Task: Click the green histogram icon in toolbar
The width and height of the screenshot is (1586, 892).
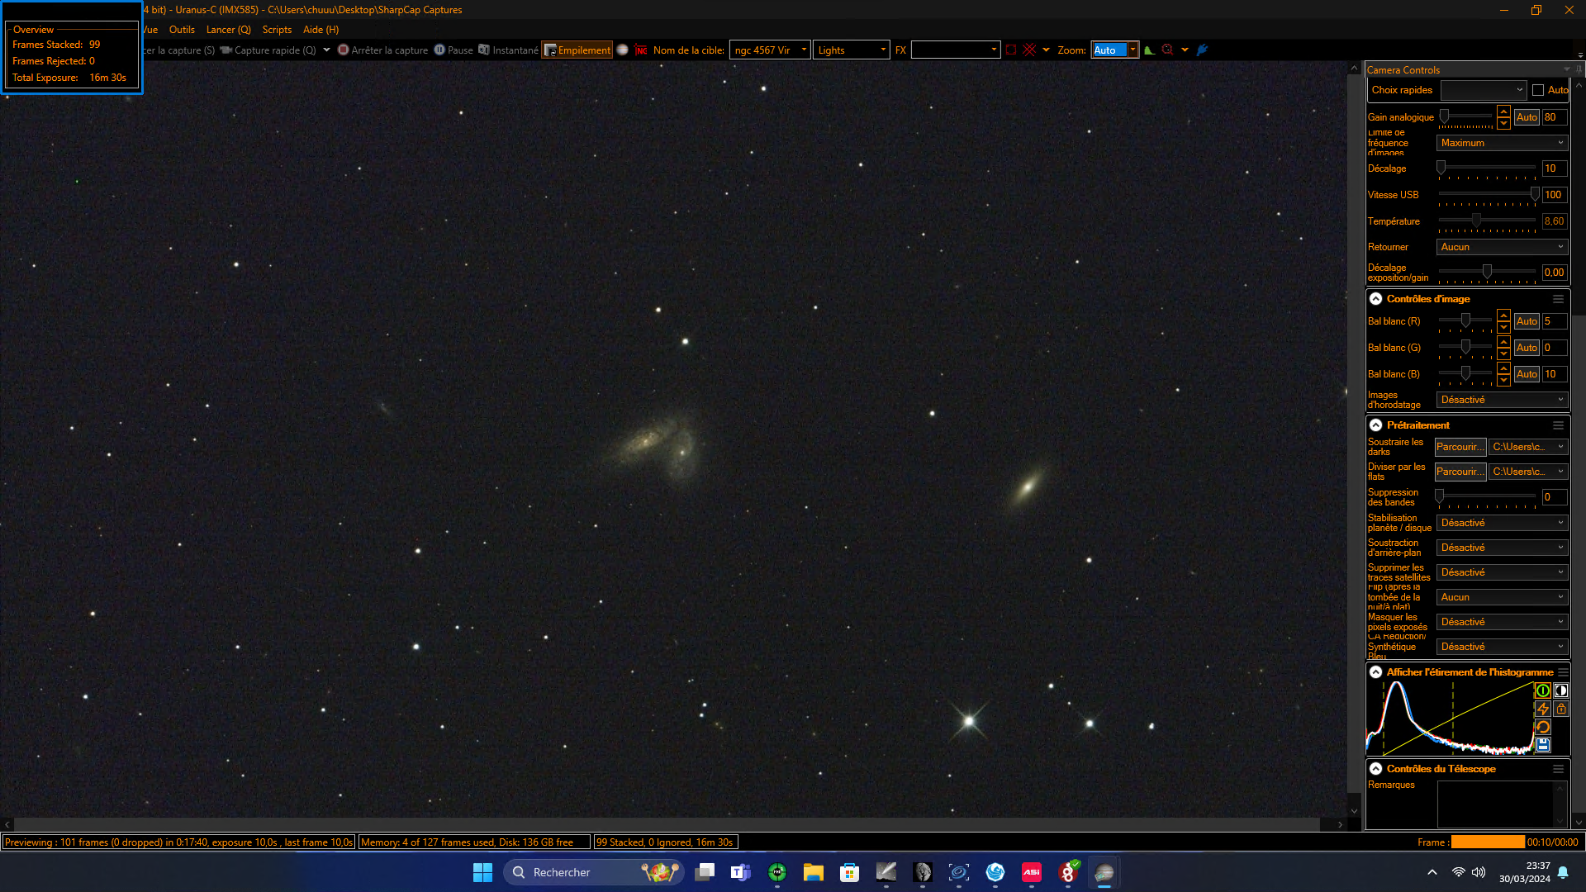Action: (x=1149, y=50)
